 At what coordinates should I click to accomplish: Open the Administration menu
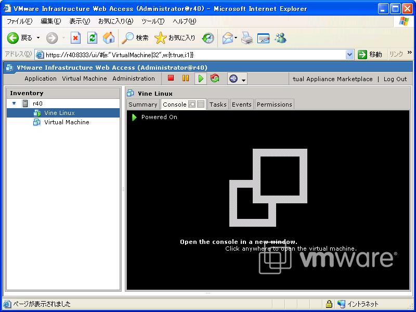[x=134, y=79]
